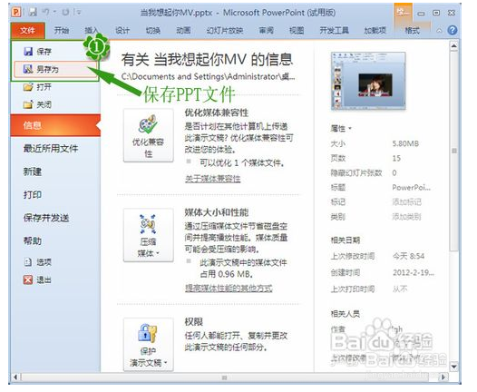This screenshot has width=477, height=392.
Task: Click the 优化媒体兼容性 heading
Action: 217,113
